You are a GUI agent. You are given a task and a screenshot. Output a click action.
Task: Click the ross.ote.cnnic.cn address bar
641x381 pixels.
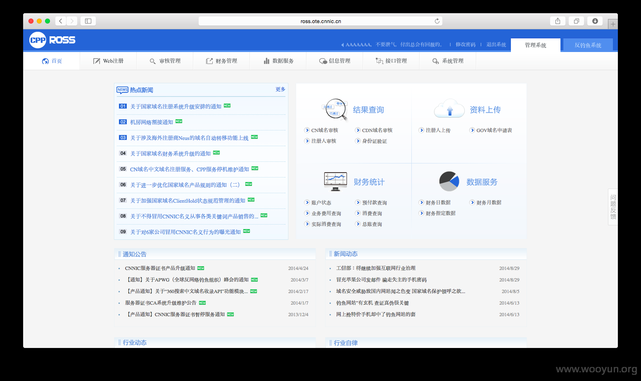point(320,21)
